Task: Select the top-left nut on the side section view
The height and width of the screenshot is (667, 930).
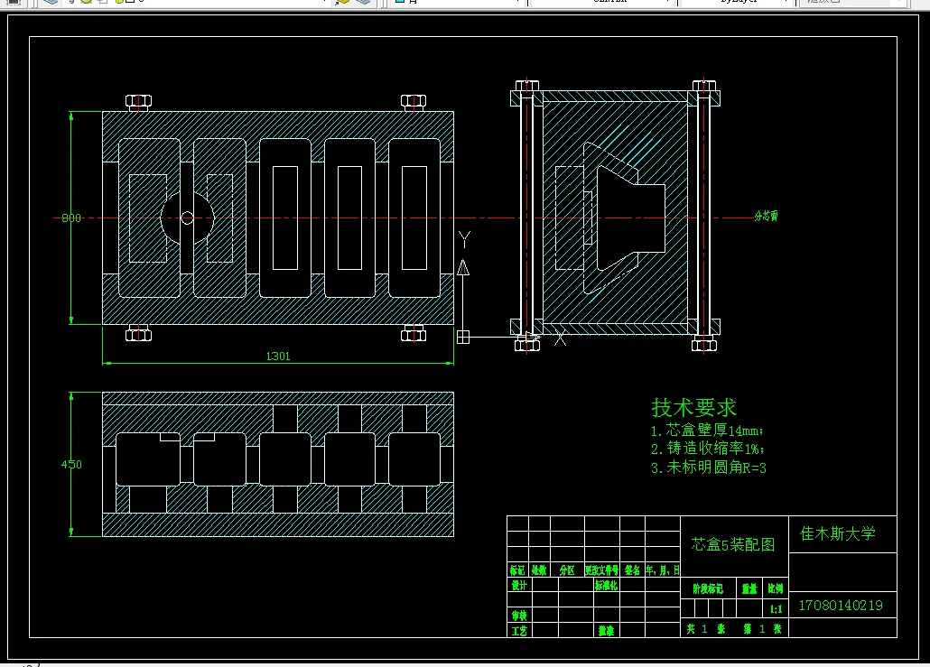Action: 526,86
